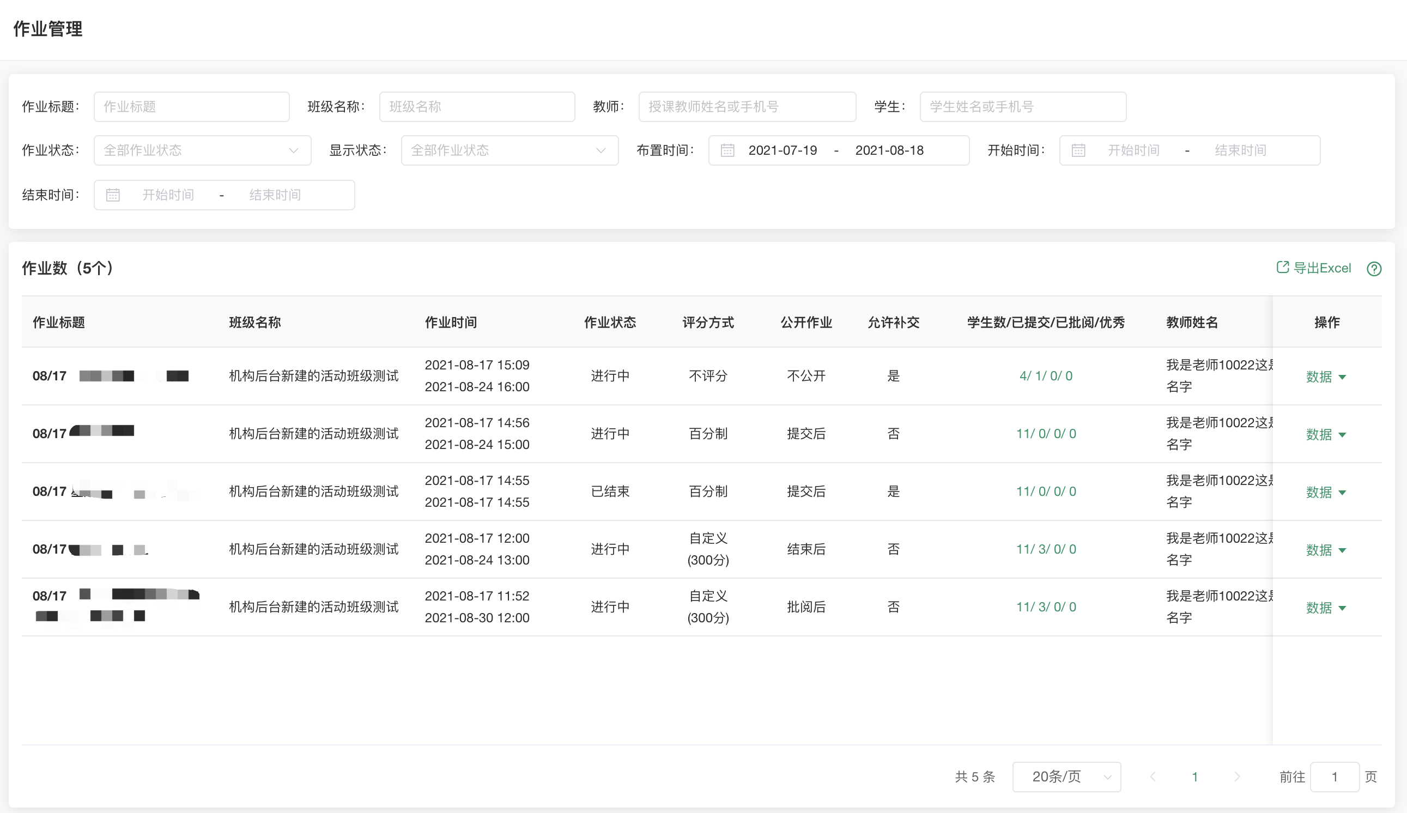Click calendar icon in 布置时间 date range

727,150
